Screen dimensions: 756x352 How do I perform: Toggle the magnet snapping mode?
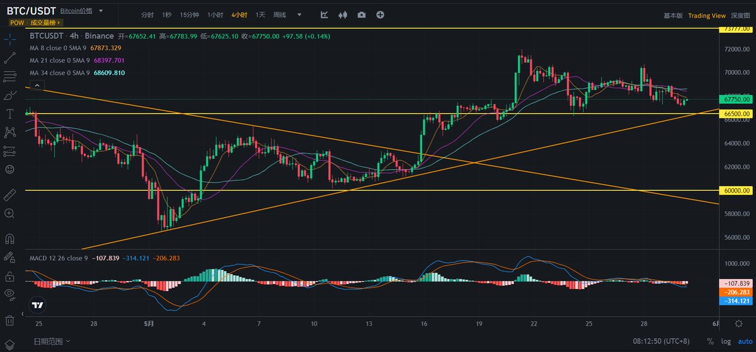[9, 239]
